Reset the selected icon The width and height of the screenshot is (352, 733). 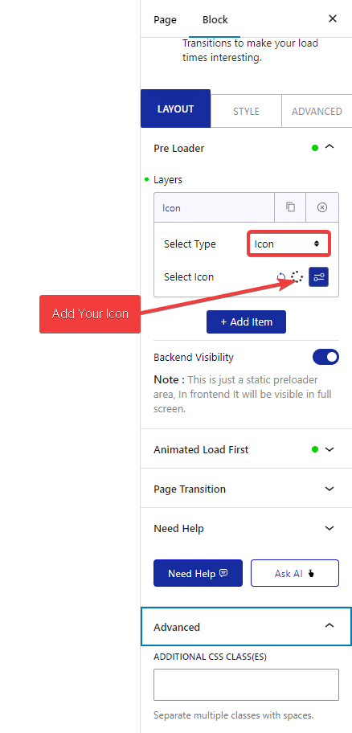(x=281, y=277)
